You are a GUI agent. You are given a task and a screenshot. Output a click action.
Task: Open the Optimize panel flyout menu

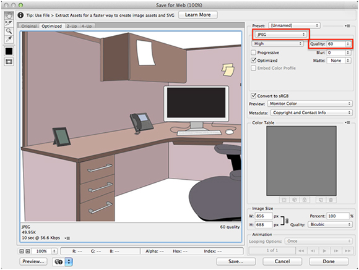(x=347, y=26)
